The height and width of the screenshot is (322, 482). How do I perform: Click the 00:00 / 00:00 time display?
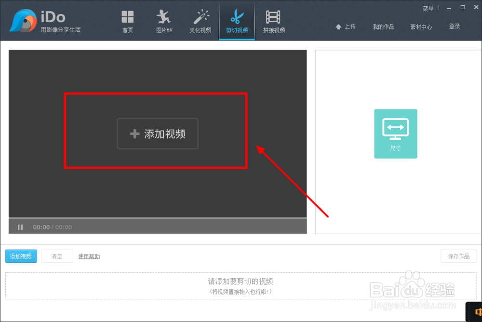(x=52, y=227)
